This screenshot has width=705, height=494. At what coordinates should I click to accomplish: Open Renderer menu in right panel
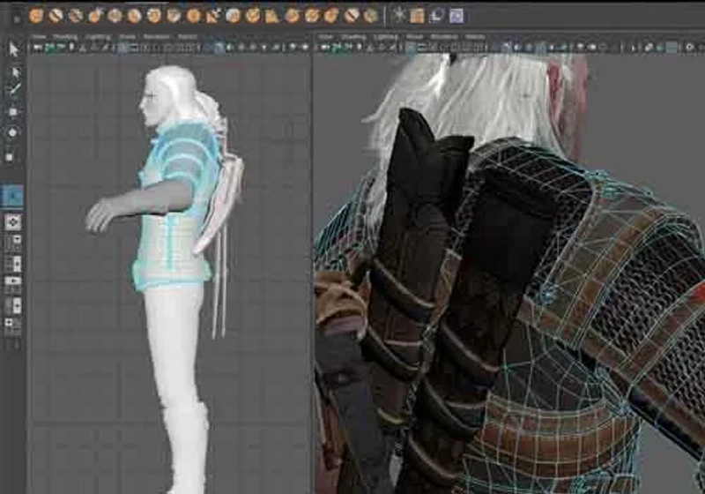(x=444, y=37)
